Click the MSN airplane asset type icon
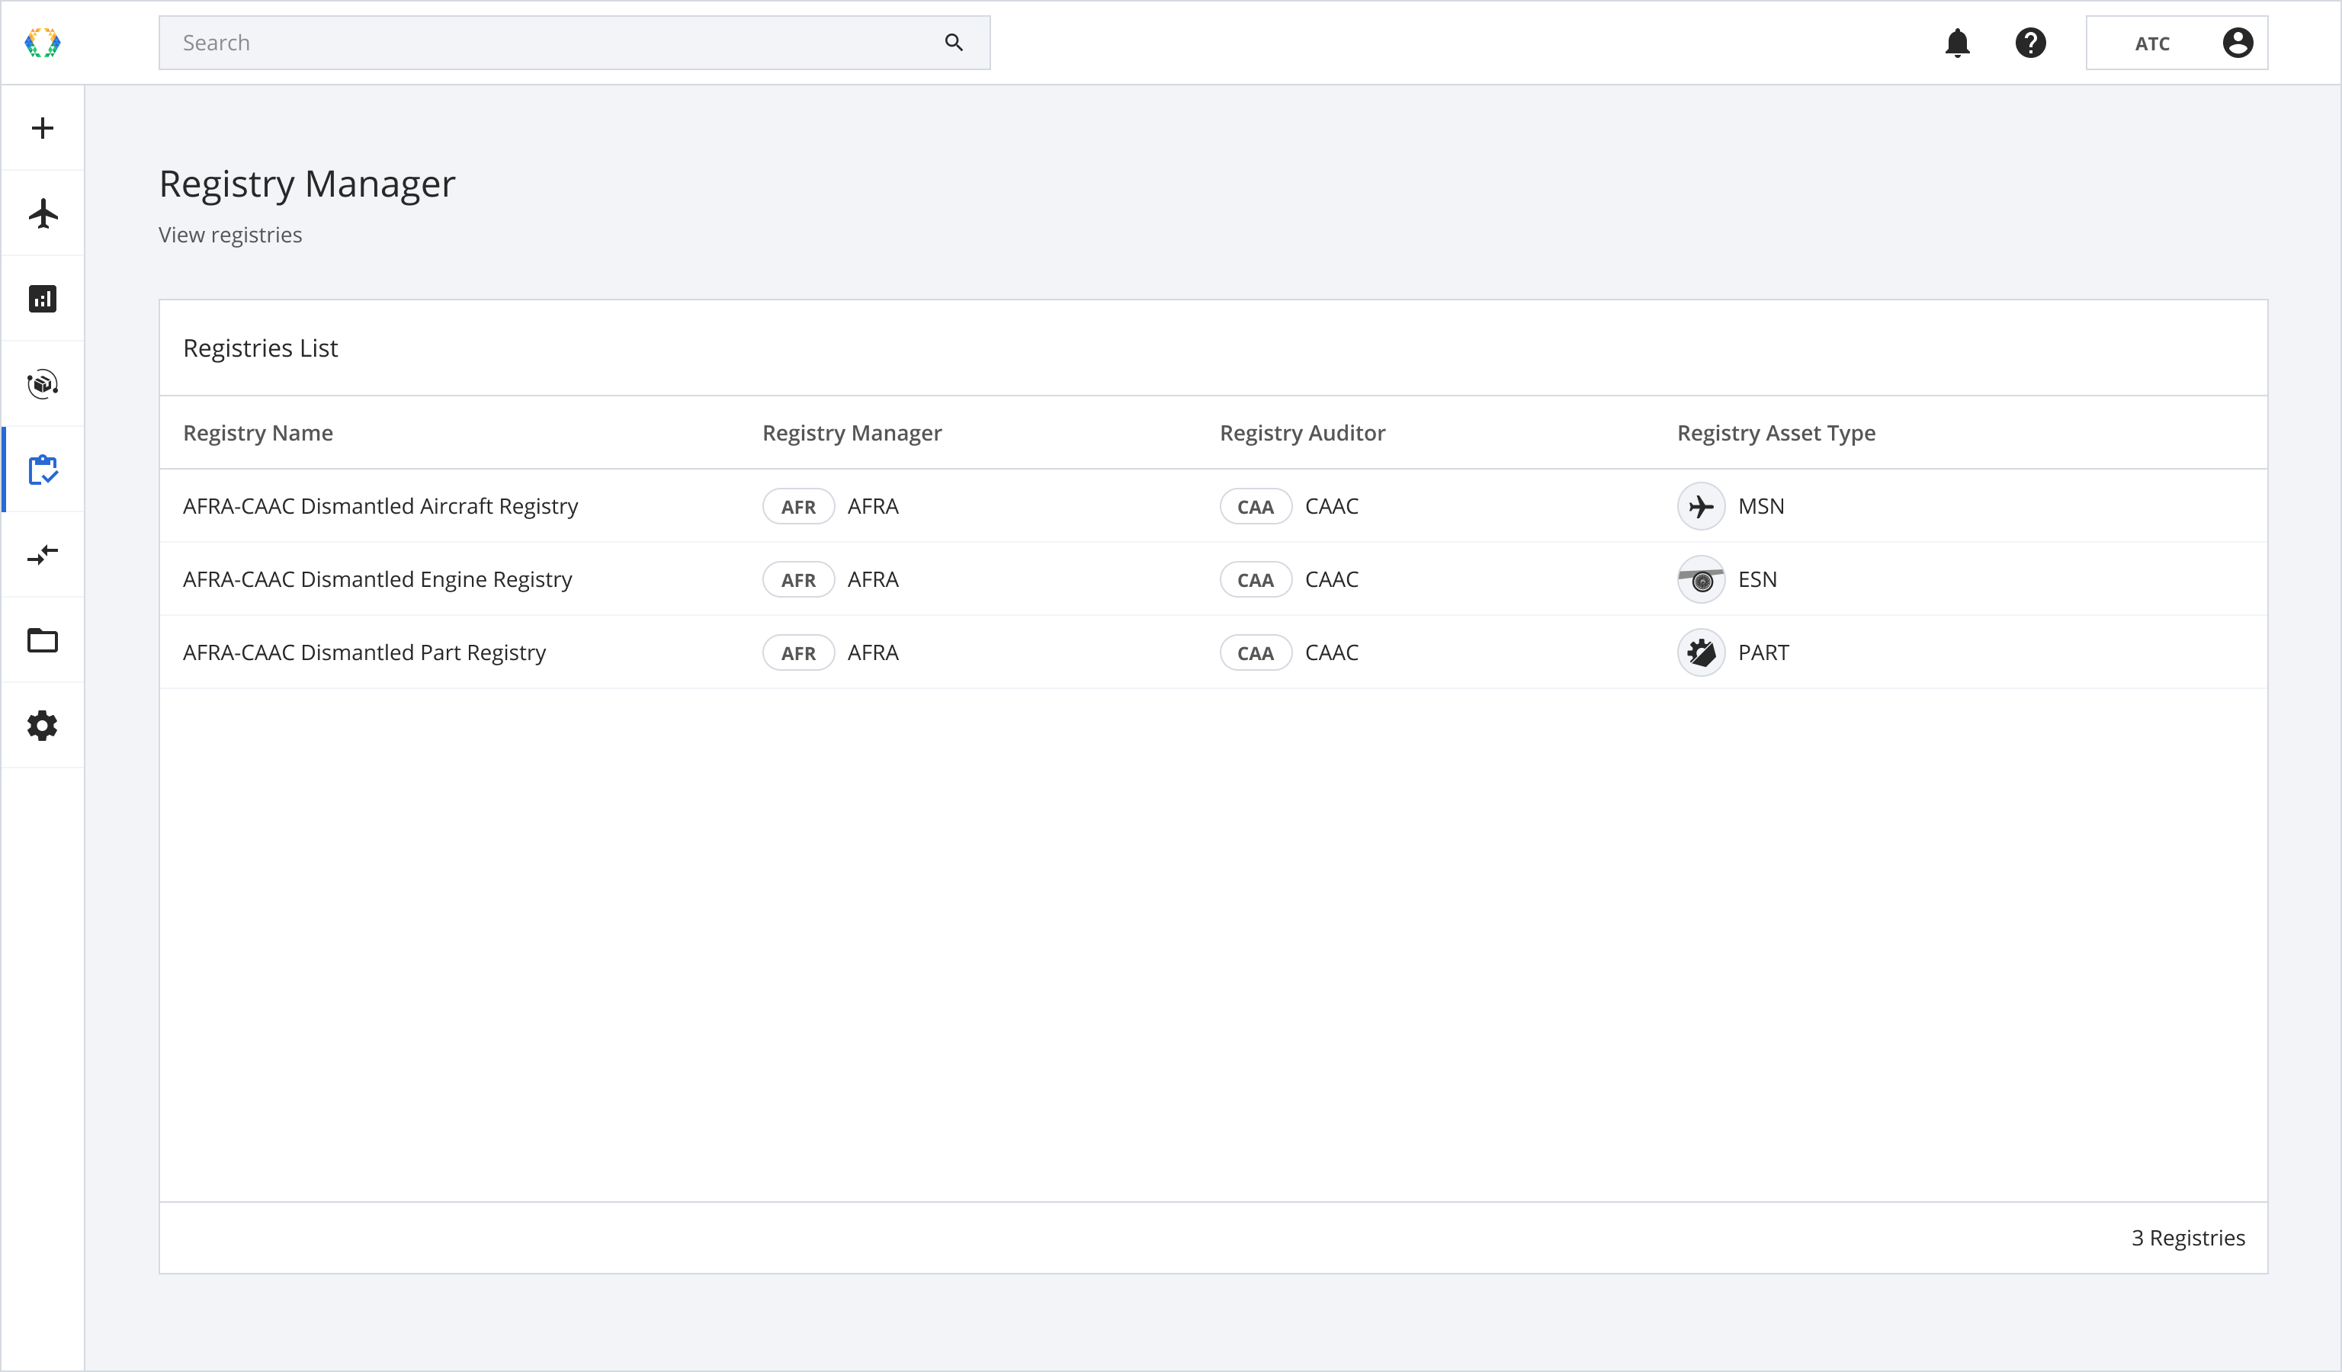 tap(1701, 506)
